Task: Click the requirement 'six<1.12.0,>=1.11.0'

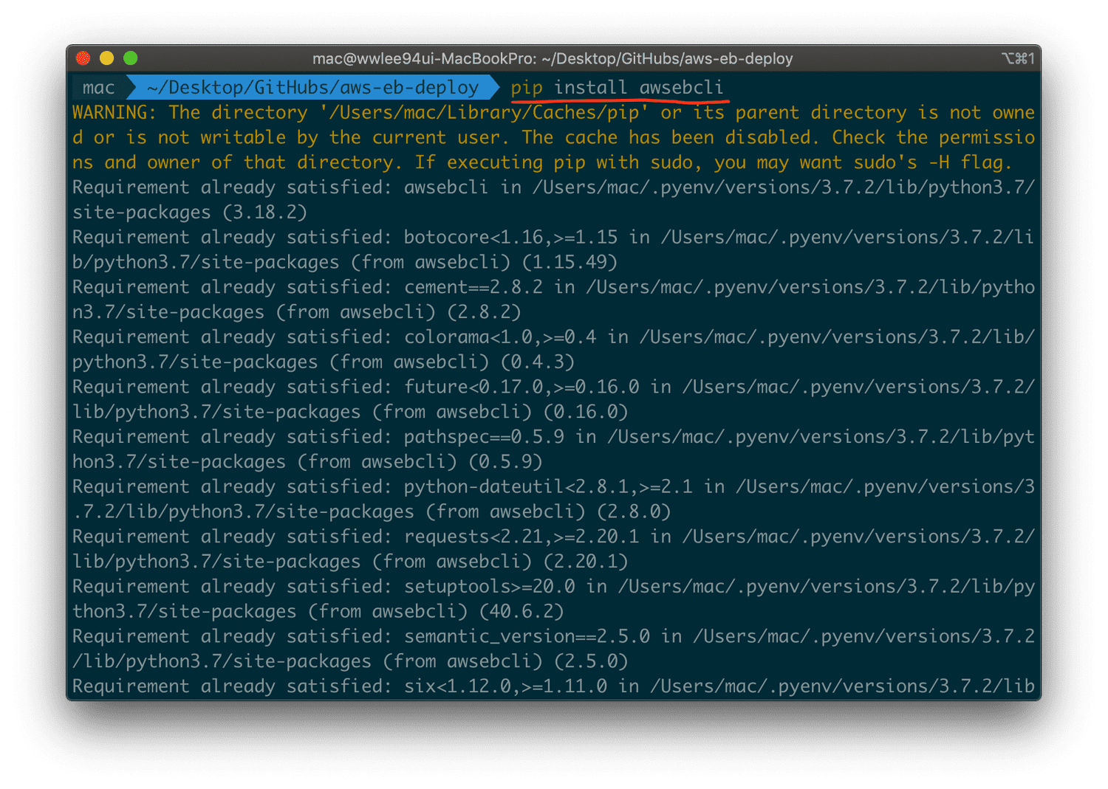Action: (x=505, y=686)
